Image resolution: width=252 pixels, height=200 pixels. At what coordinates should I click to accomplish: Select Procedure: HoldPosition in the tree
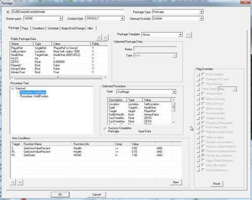(34, 96)
